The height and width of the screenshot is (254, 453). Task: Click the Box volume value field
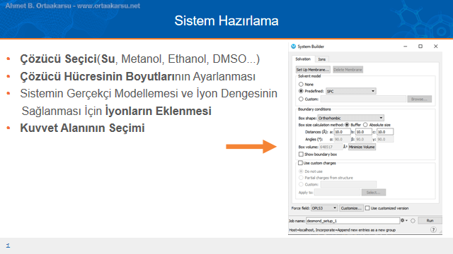[x=331, y=147]
